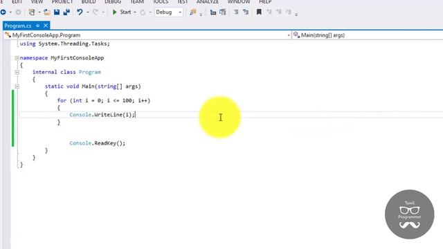The width and height of the screenshot is (443, 249).
Task: Open the PROJECT menu
Action: (62, 1)
